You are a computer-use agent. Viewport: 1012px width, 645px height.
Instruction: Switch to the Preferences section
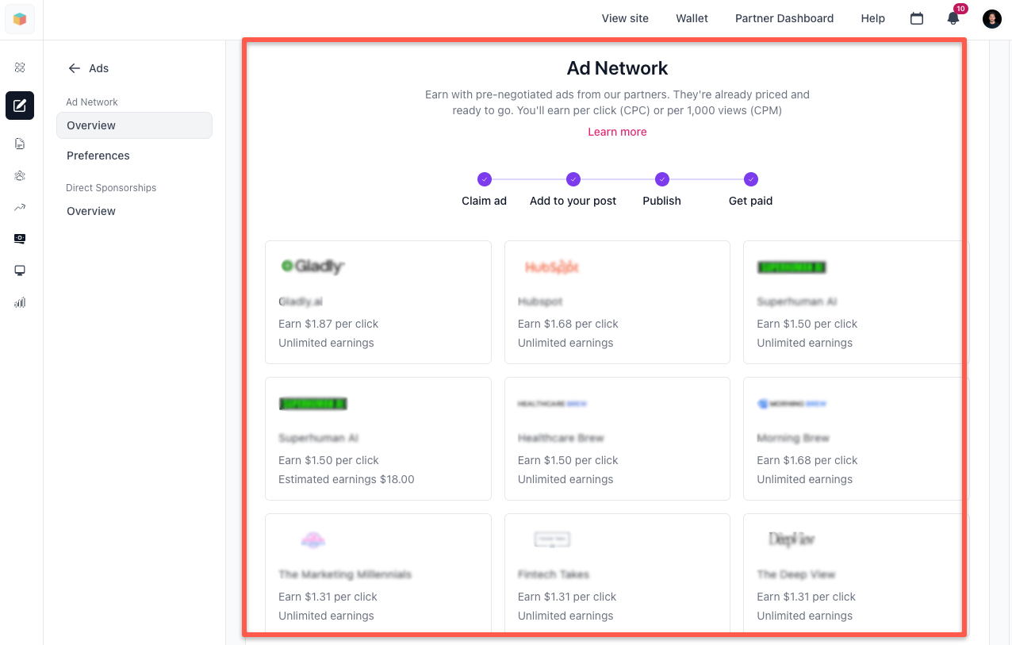pos(98,155)
